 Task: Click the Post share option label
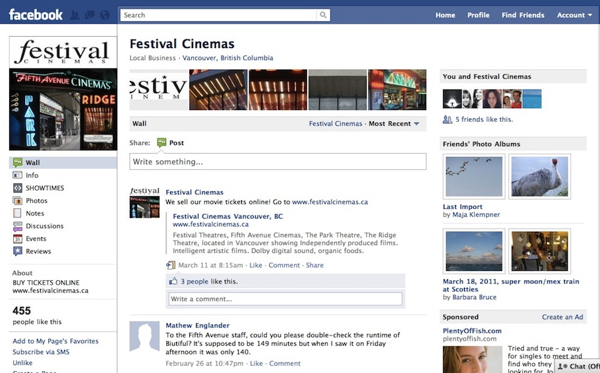pos(177,143)
